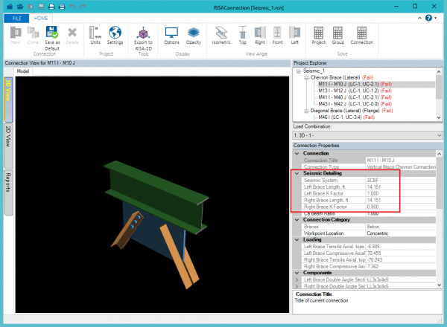Adjust Opacity display setting
The height and width of the screenshot is (327, 447).
tap(193, 35)
